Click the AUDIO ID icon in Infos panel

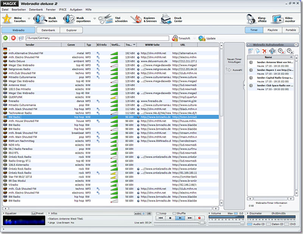point(140,213)
